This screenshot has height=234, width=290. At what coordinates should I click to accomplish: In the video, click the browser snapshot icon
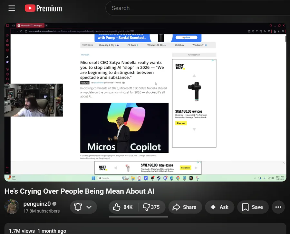click(257, 31)
